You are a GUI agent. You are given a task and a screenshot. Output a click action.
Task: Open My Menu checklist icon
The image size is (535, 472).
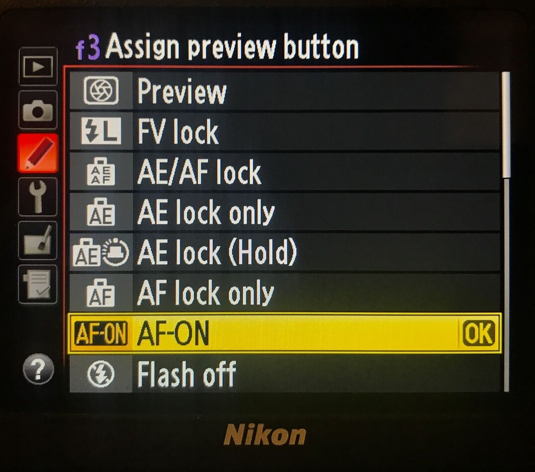point(38,284)
